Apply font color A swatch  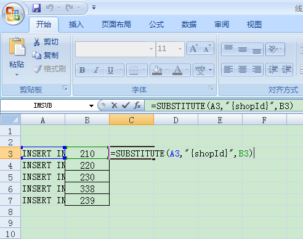click(x=177, y=70)
